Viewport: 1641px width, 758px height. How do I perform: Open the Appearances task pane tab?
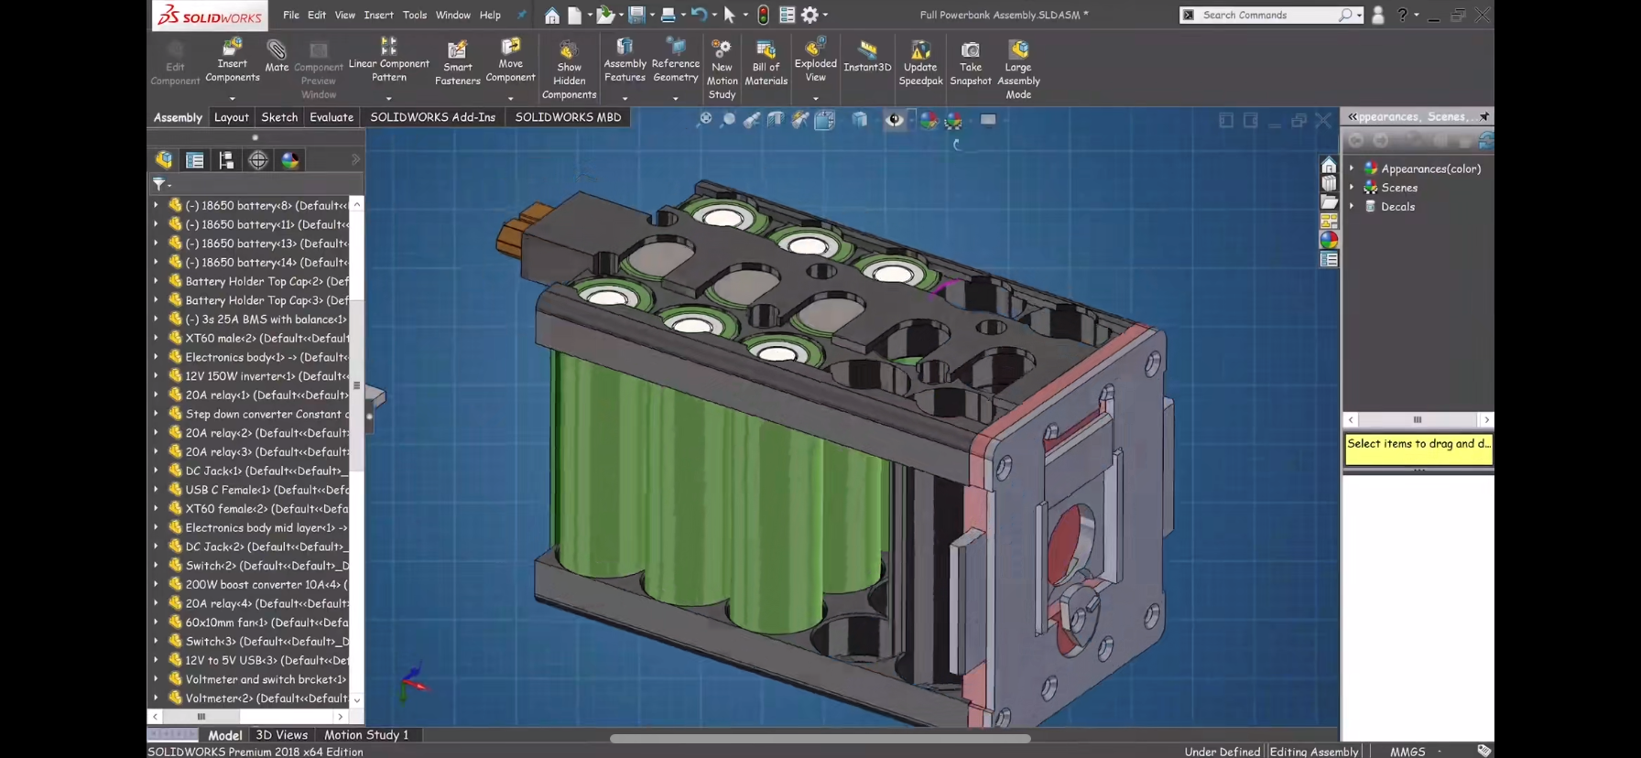click(1328, 240)
